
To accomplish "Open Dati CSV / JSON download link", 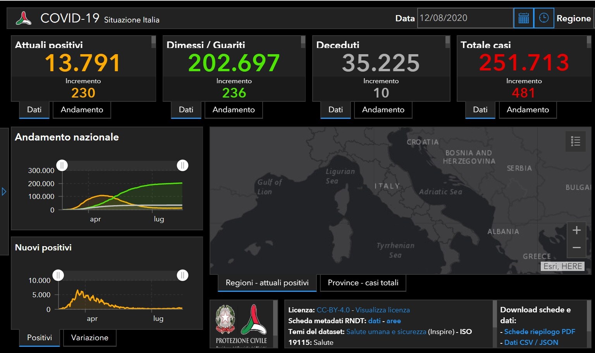I will pyautogui.click(x=531, y=343).
